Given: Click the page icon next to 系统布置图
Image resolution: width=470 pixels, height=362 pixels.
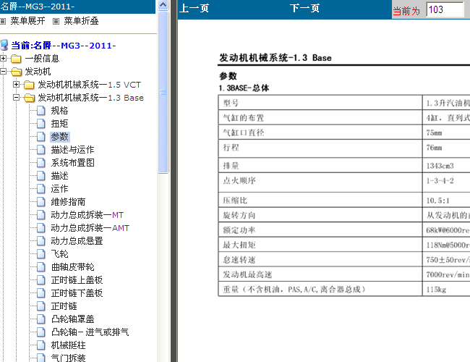Looking at the screenshot, I should (x=41, y=163).
